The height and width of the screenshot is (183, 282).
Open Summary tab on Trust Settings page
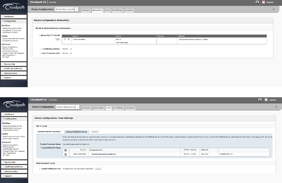pyautogui.click(x=87, y=108)
